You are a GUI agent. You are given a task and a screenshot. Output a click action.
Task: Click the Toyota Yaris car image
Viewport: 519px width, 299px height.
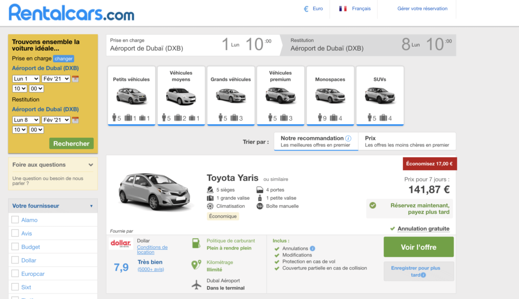coord(155,192)
